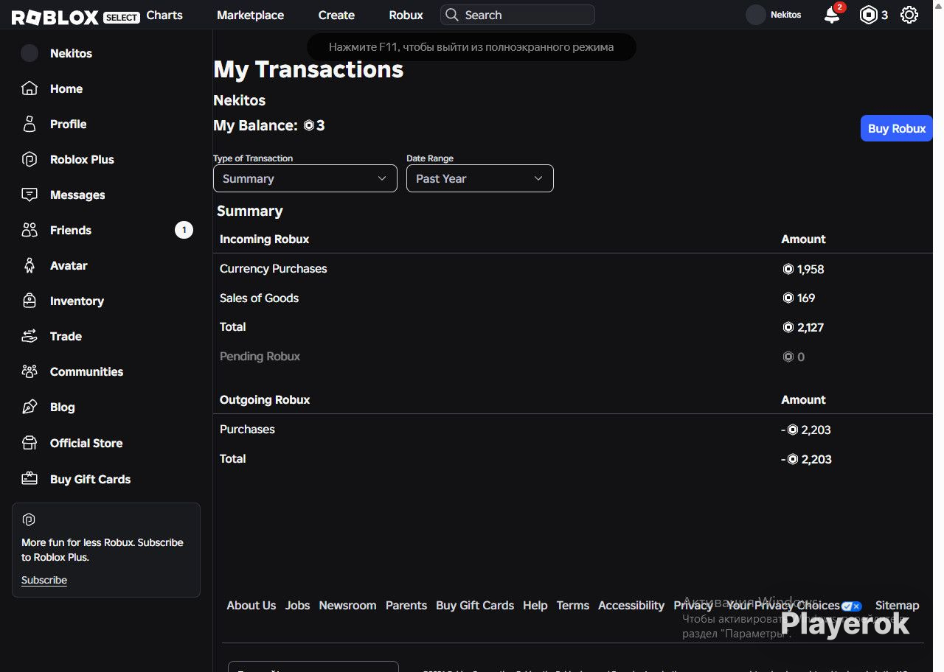
Task: Click the Sales of Goods amount 169
Action: tap(799, 298)
